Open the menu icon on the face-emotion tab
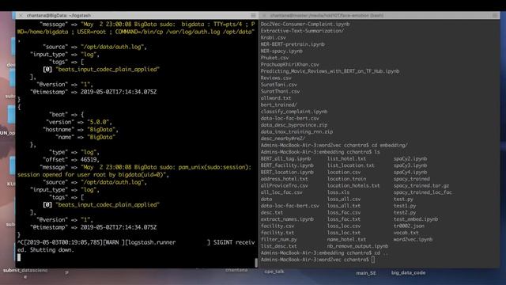506x285 pixels. 496,15
